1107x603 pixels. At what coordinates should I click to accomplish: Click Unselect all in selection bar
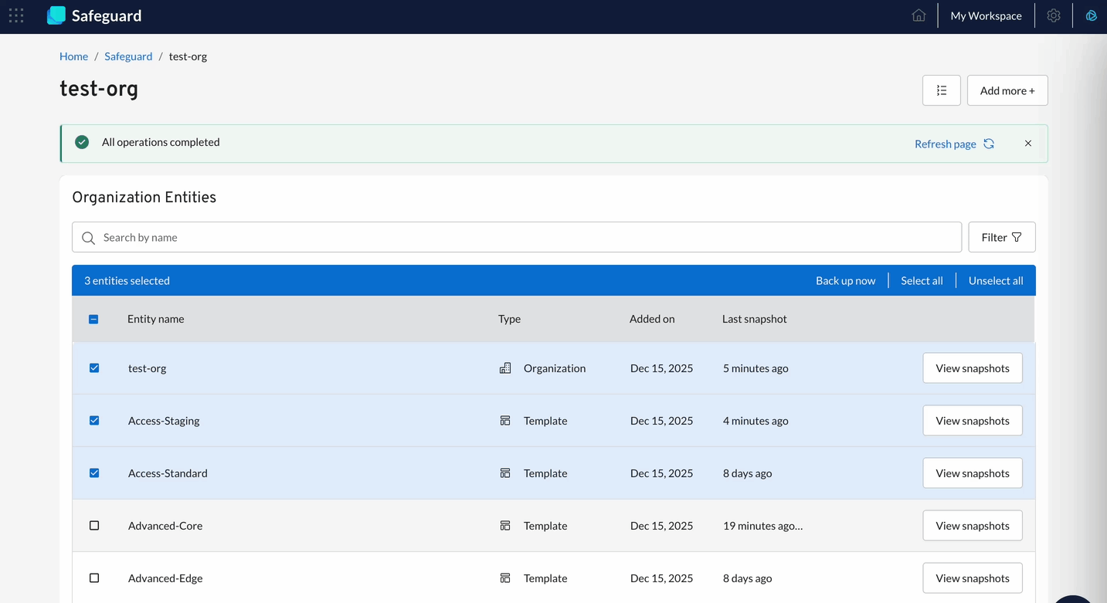995,280
